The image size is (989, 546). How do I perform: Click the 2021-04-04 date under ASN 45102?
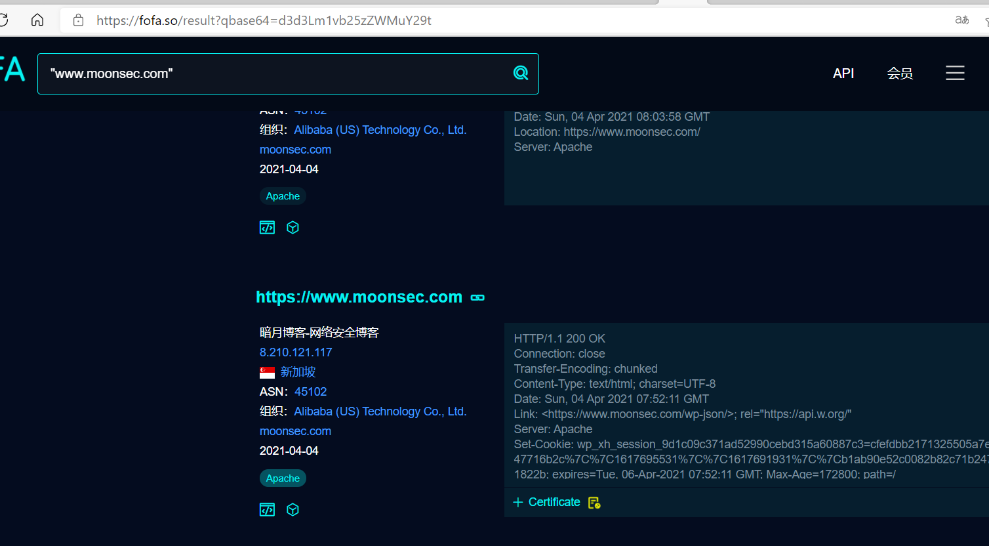(x=289, y=451)
